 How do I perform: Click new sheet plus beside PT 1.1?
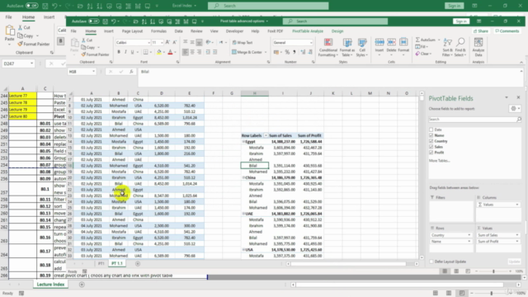(x=138, y=264)
